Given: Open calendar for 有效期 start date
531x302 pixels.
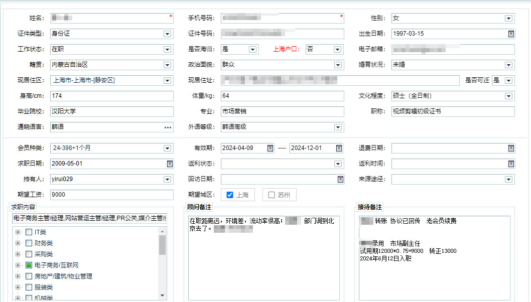Looking at the screenshot, I should [270, 148].
